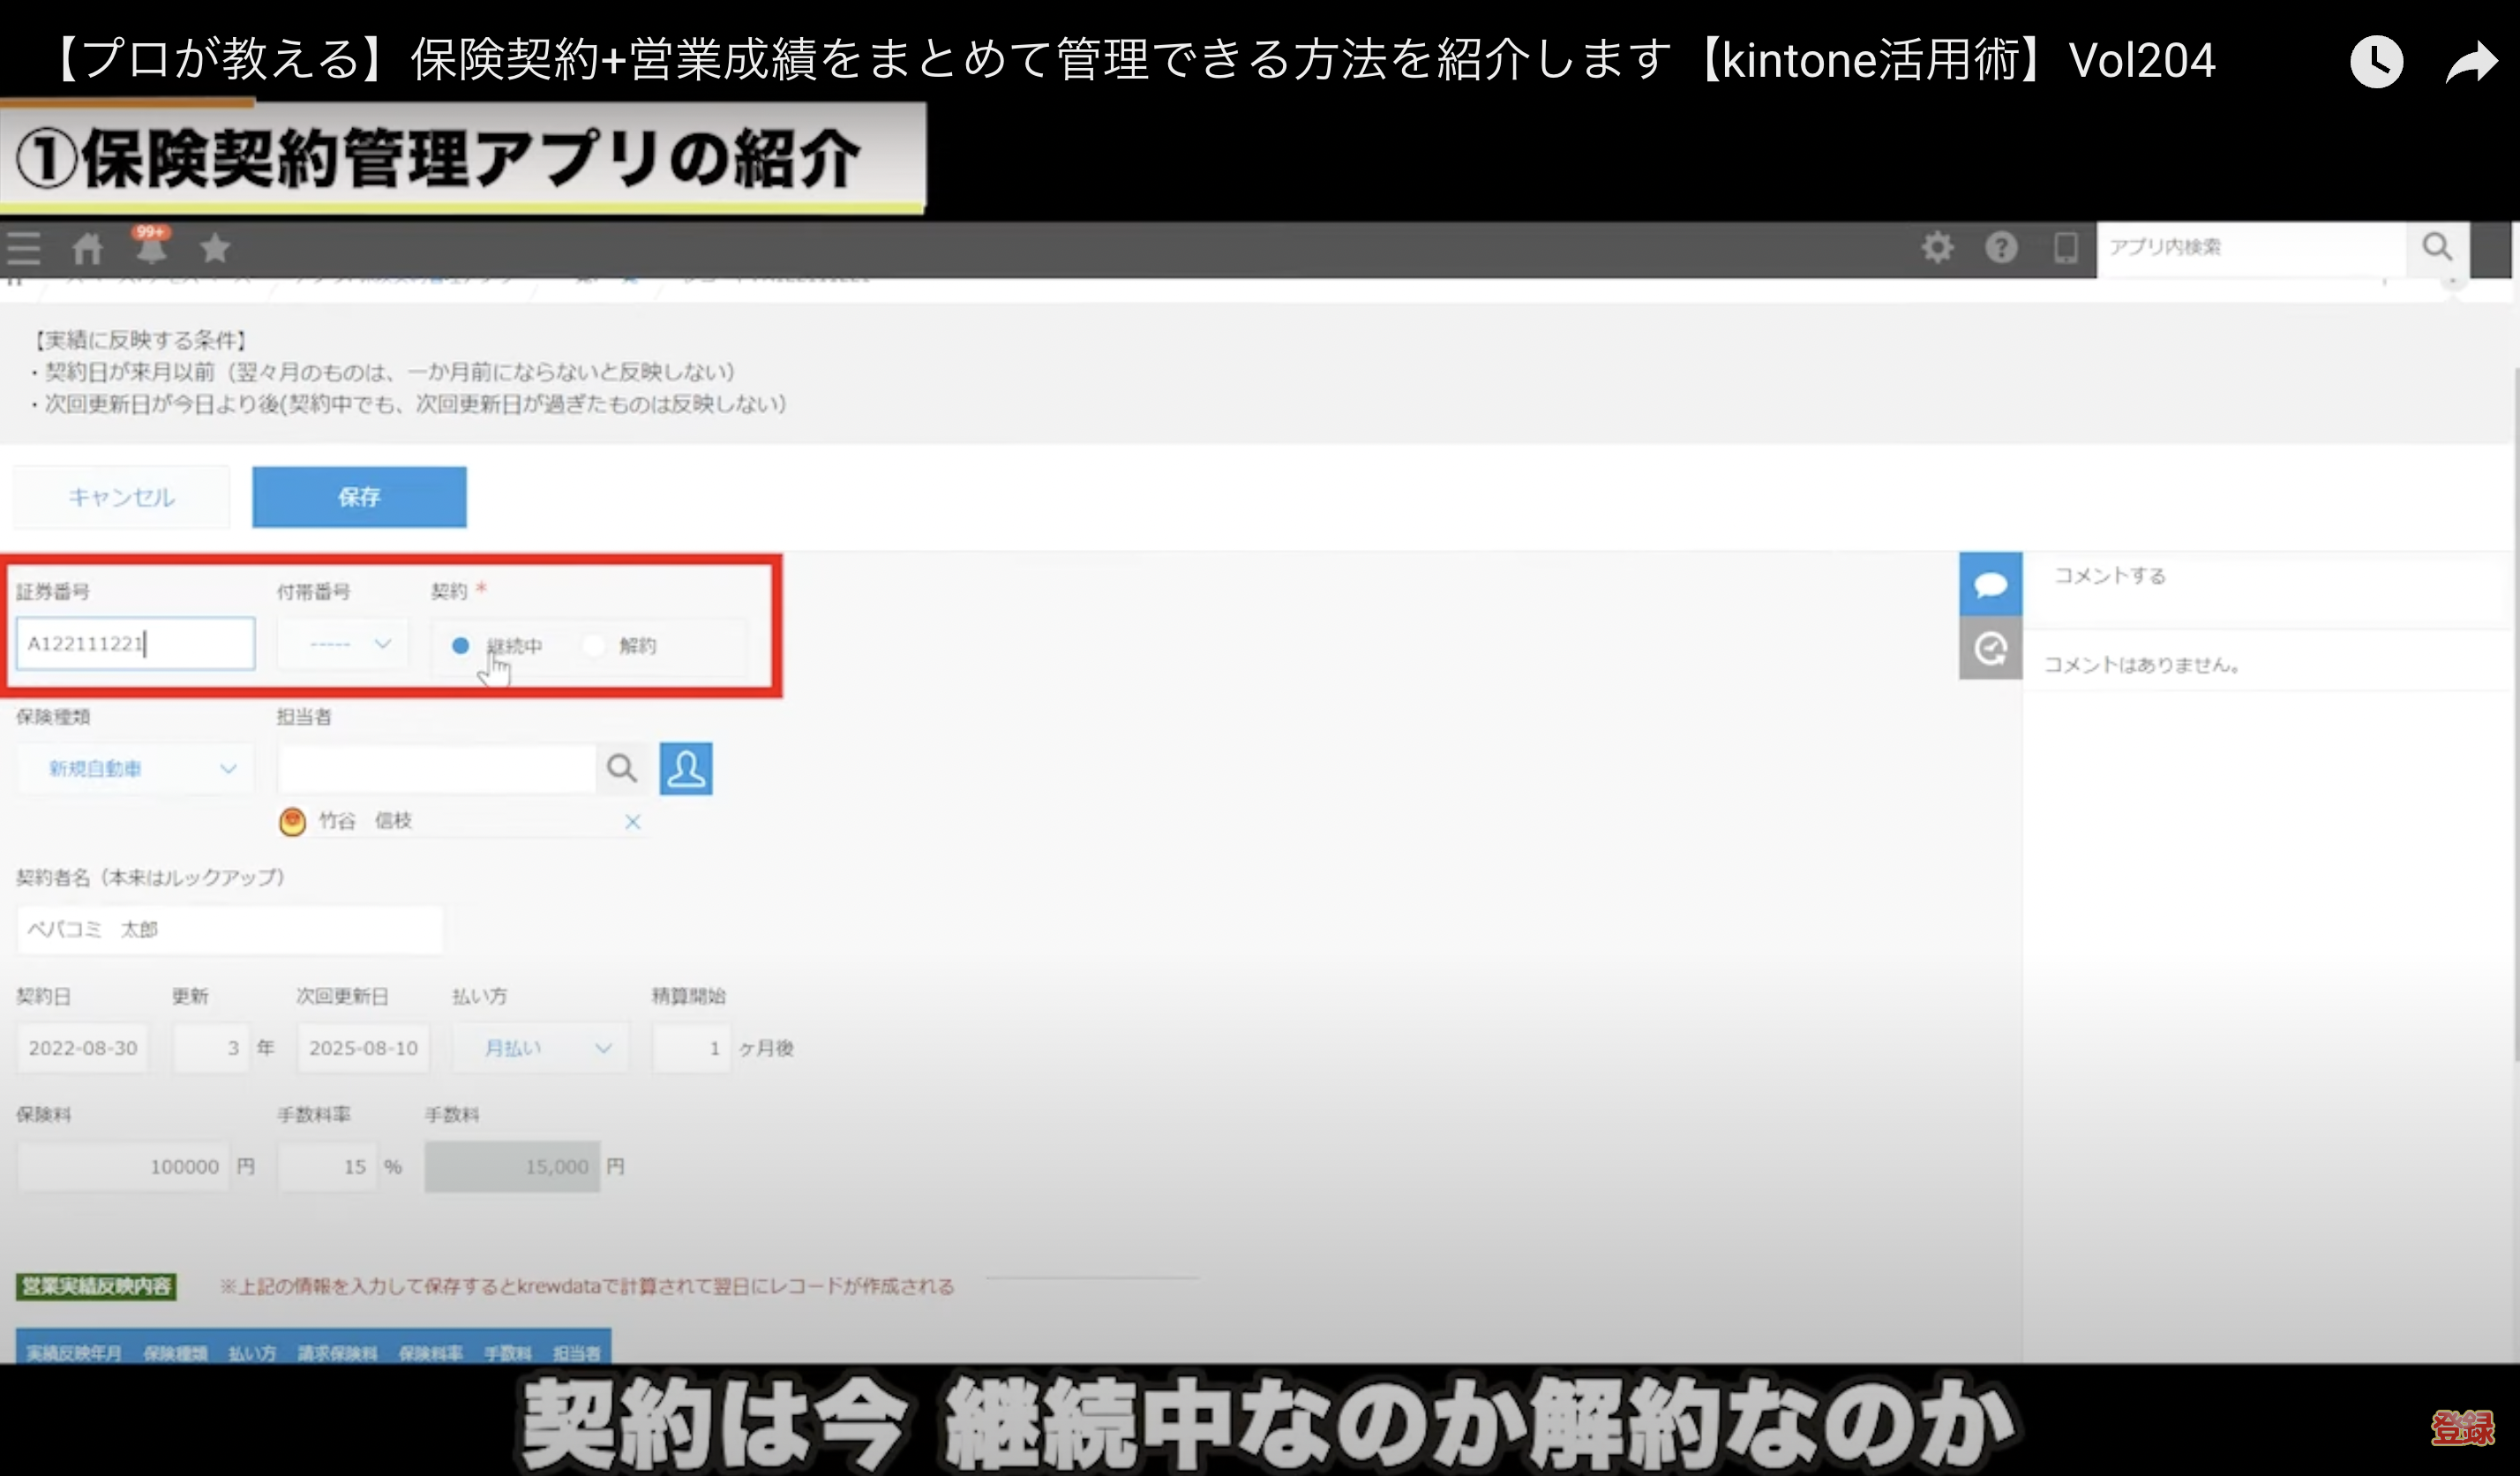2520x1476 pixels.
Task: Go to the kintone home icon
Action: [87, 248]
